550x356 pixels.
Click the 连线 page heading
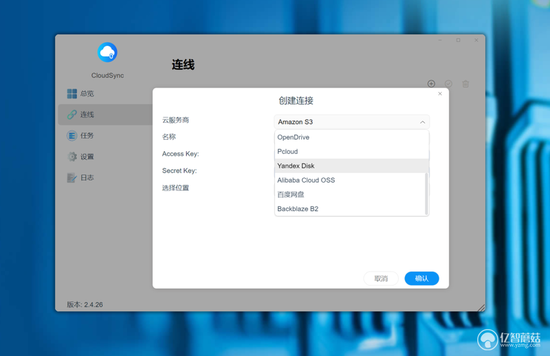[183, 65]
